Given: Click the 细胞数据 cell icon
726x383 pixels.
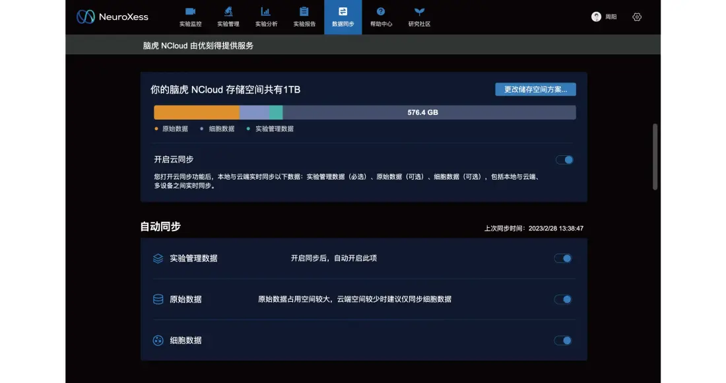Looking at the screenshot, I should pyautogui.click(x=158, y=340).
